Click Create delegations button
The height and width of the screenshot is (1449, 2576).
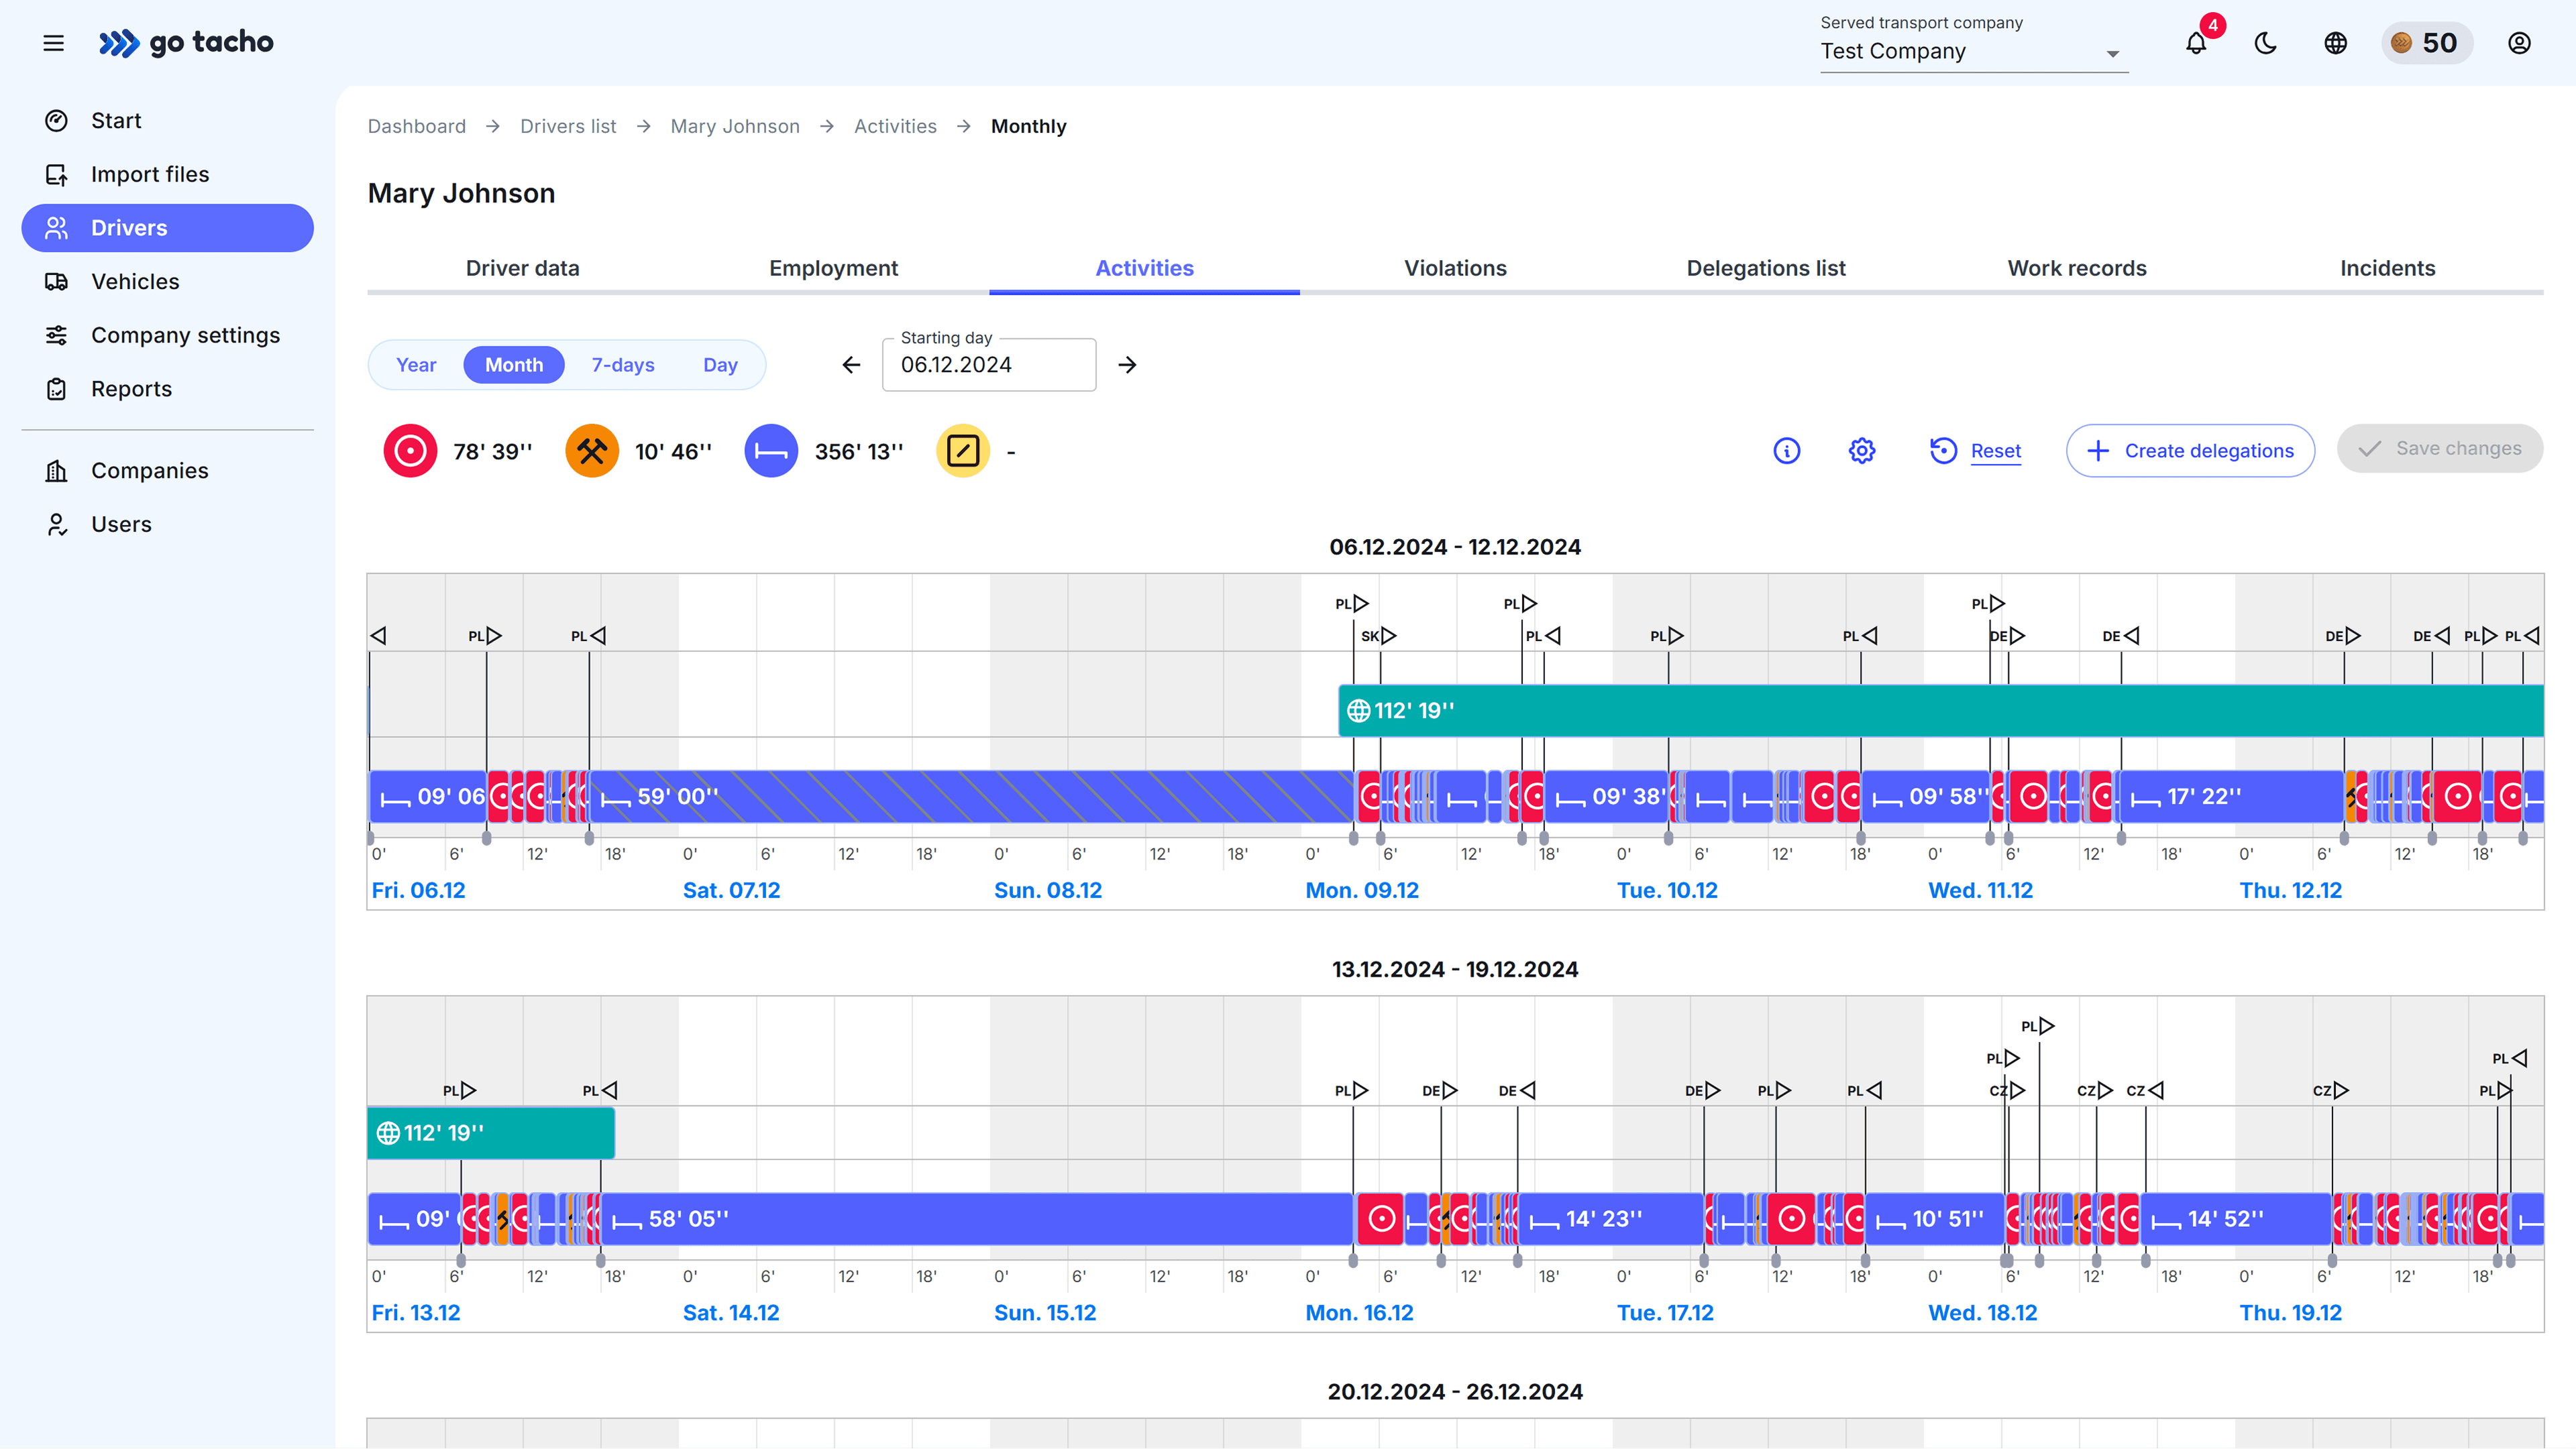2190,451
